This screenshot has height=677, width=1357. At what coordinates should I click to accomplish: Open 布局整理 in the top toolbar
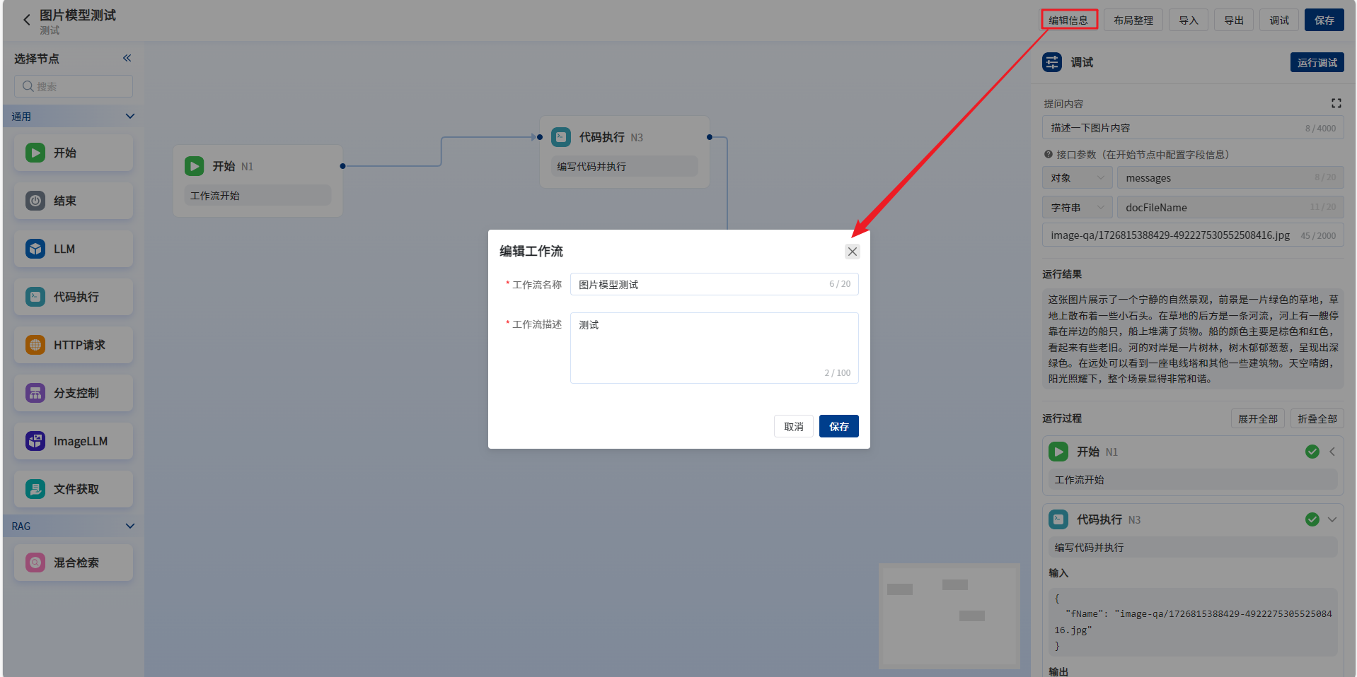point(1133,20)
